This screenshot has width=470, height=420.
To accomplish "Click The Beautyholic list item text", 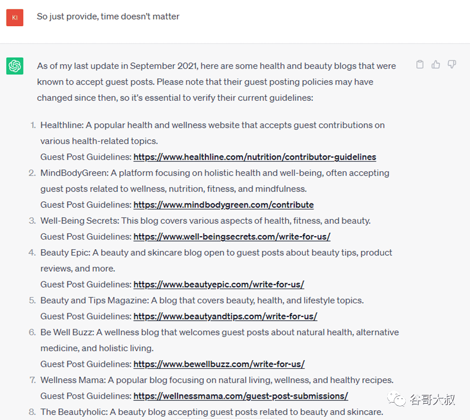I will (211, 412).
